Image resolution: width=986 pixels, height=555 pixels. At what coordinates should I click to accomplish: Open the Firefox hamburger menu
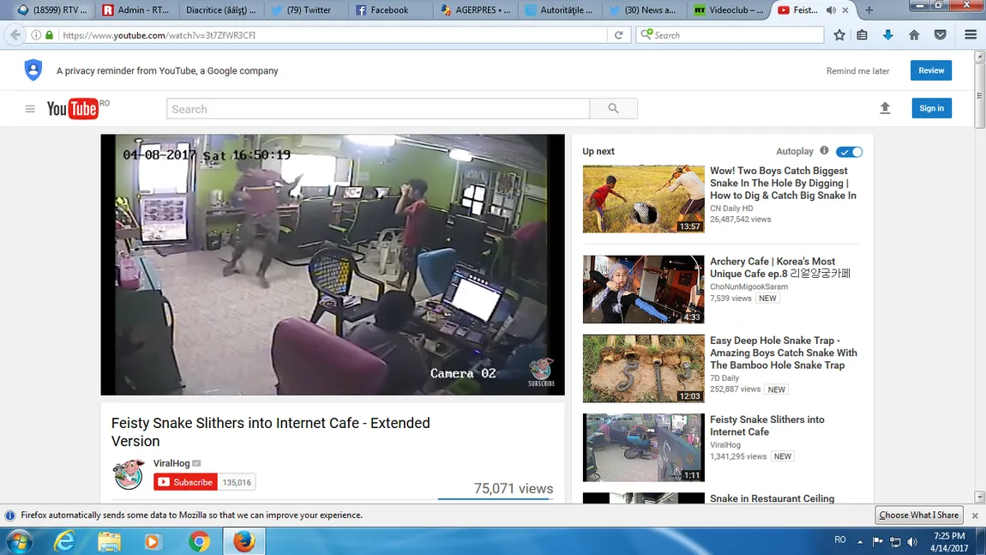pyautogui.click(x=971, y=35)
